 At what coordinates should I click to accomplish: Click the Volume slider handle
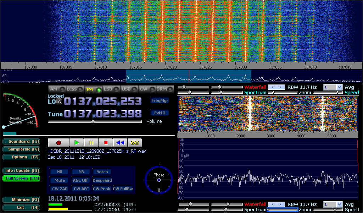[93, 121]
